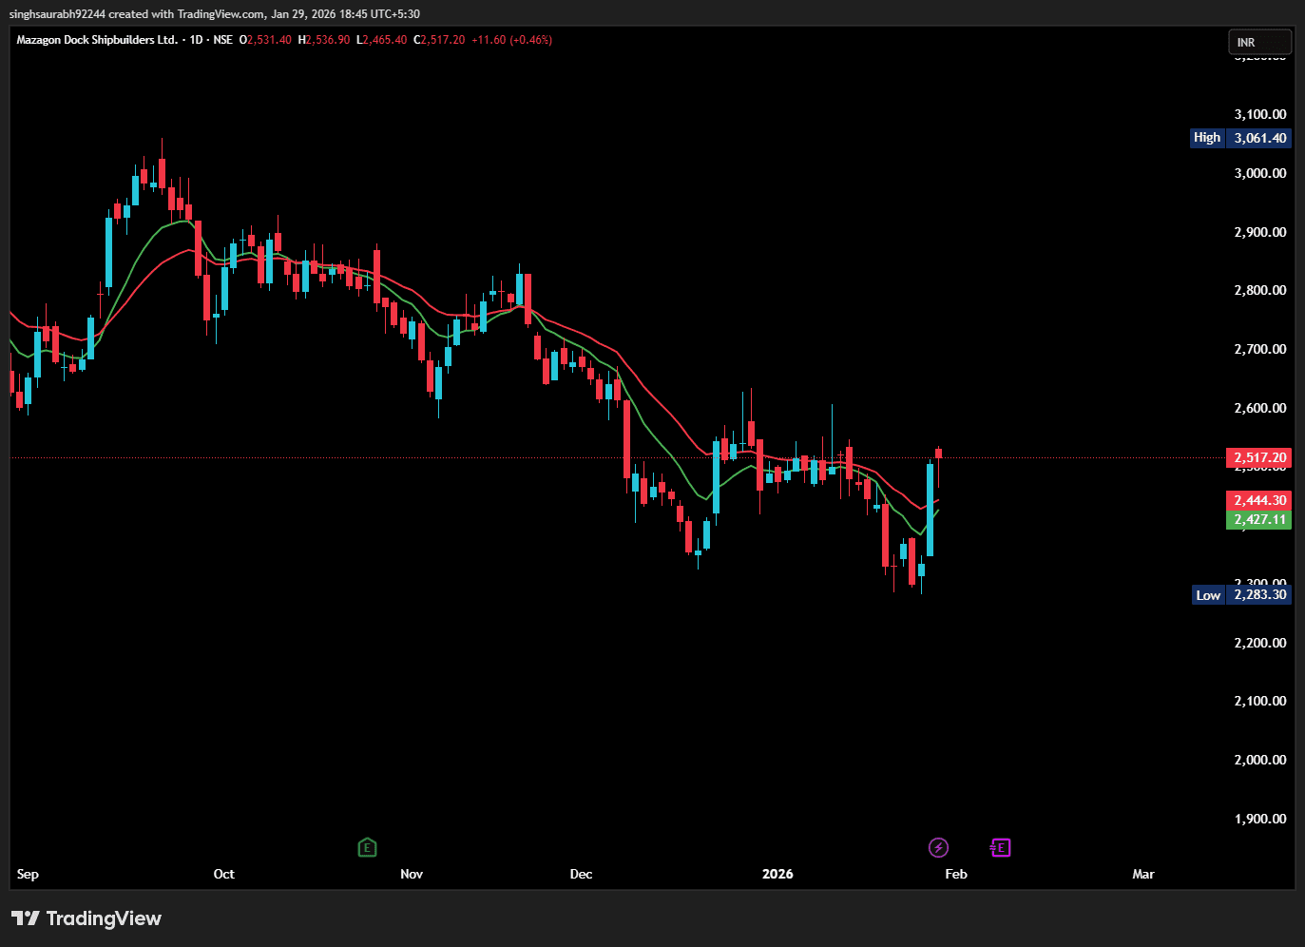Click the Feb label on the time axis
The height and width of the screenshot is (947, 1305).
pos(956,874)
